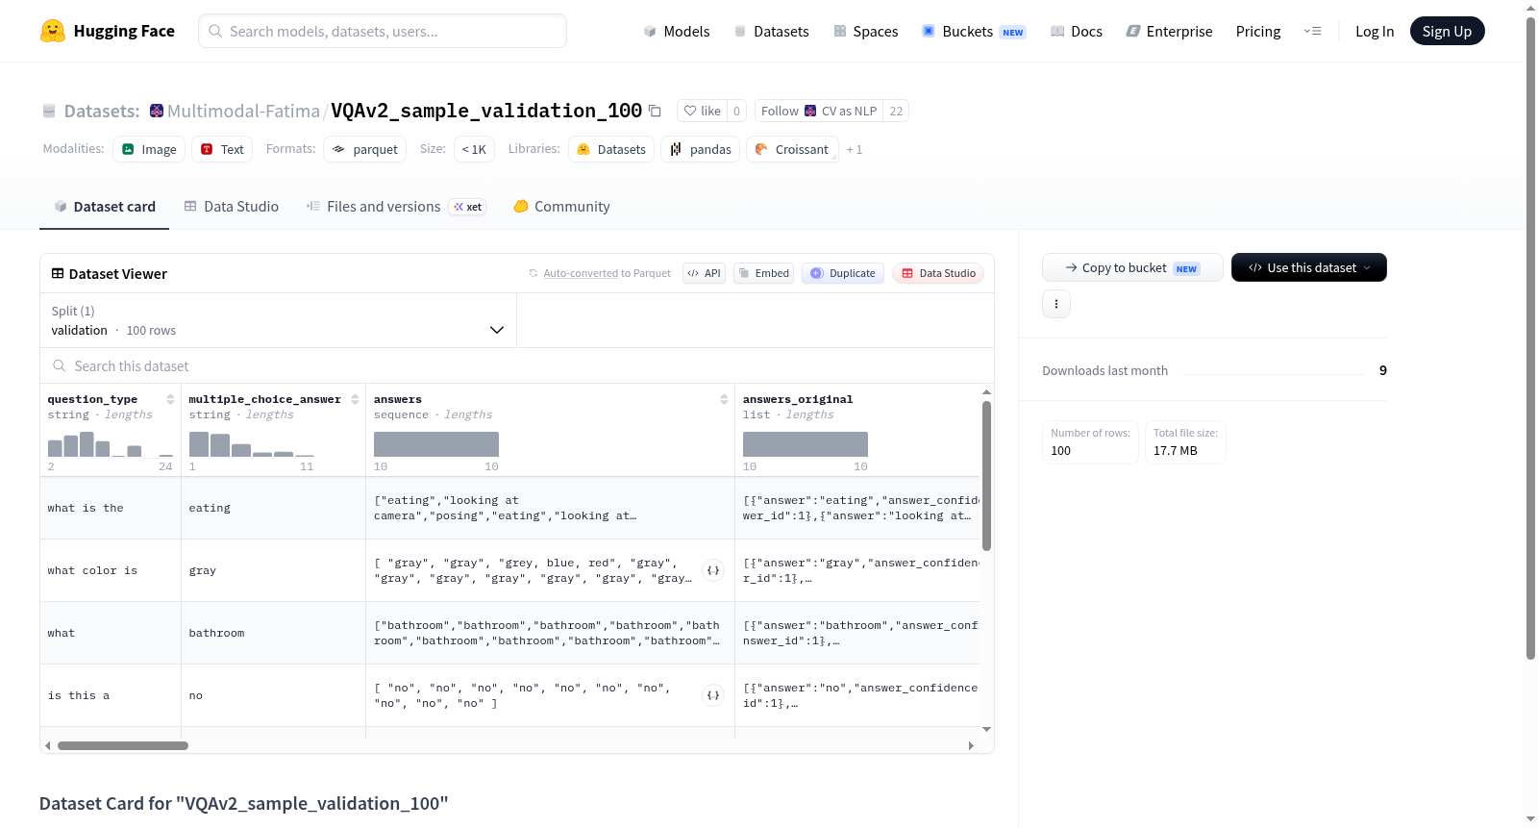Viewport: 1538px width, 828px height.
Task: Click the CV as NLP organization avatar
Action: [x=810, y=111]
